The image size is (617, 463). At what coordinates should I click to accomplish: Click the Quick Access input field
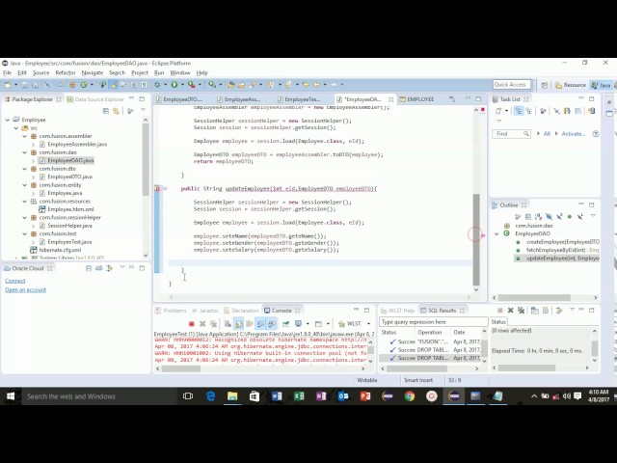coord(512,85)
